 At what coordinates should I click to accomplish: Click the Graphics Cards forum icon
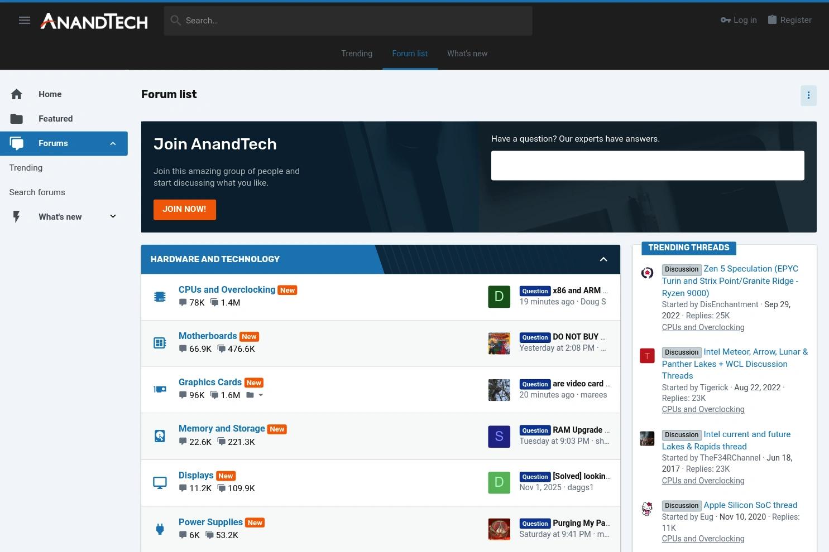pos(160,389)
